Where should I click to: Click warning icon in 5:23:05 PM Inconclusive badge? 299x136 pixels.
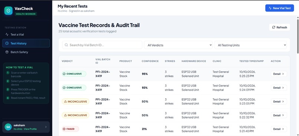65,102
